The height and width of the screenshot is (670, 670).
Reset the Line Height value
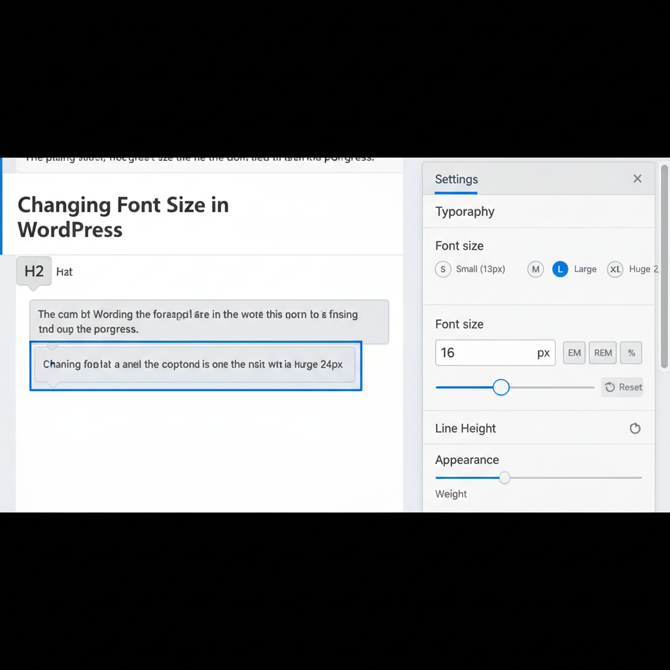(635, 428)
